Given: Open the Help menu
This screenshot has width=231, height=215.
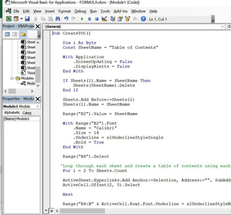Looking at the screenshot, I should pos(154,11).
